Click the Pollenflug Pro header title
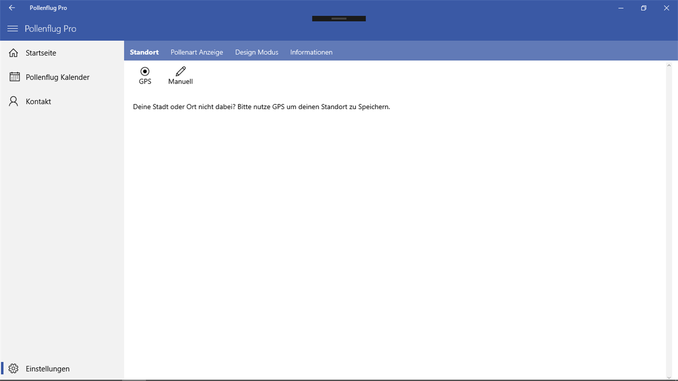The height and width of the screenshot is (381, 678). (x=50, y=29)
